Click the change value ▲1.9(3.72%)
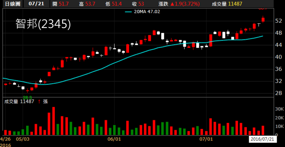Viewport: 285px width, 147px height. (185, 4)
